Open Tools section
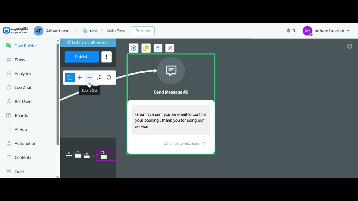This screenshot has height=201, width=358. (20, 171)
